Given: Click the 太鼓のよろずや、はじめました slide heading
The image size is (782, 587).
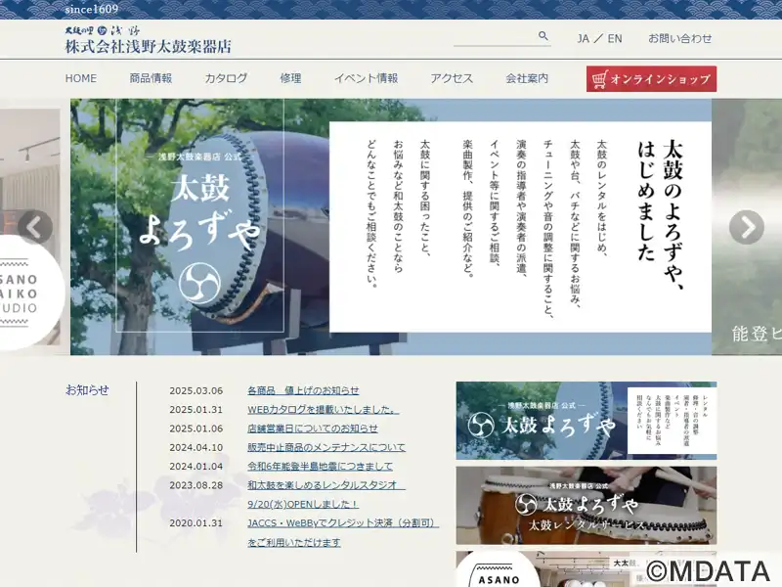Looking at the screenshot, I should tap(661, 214).
